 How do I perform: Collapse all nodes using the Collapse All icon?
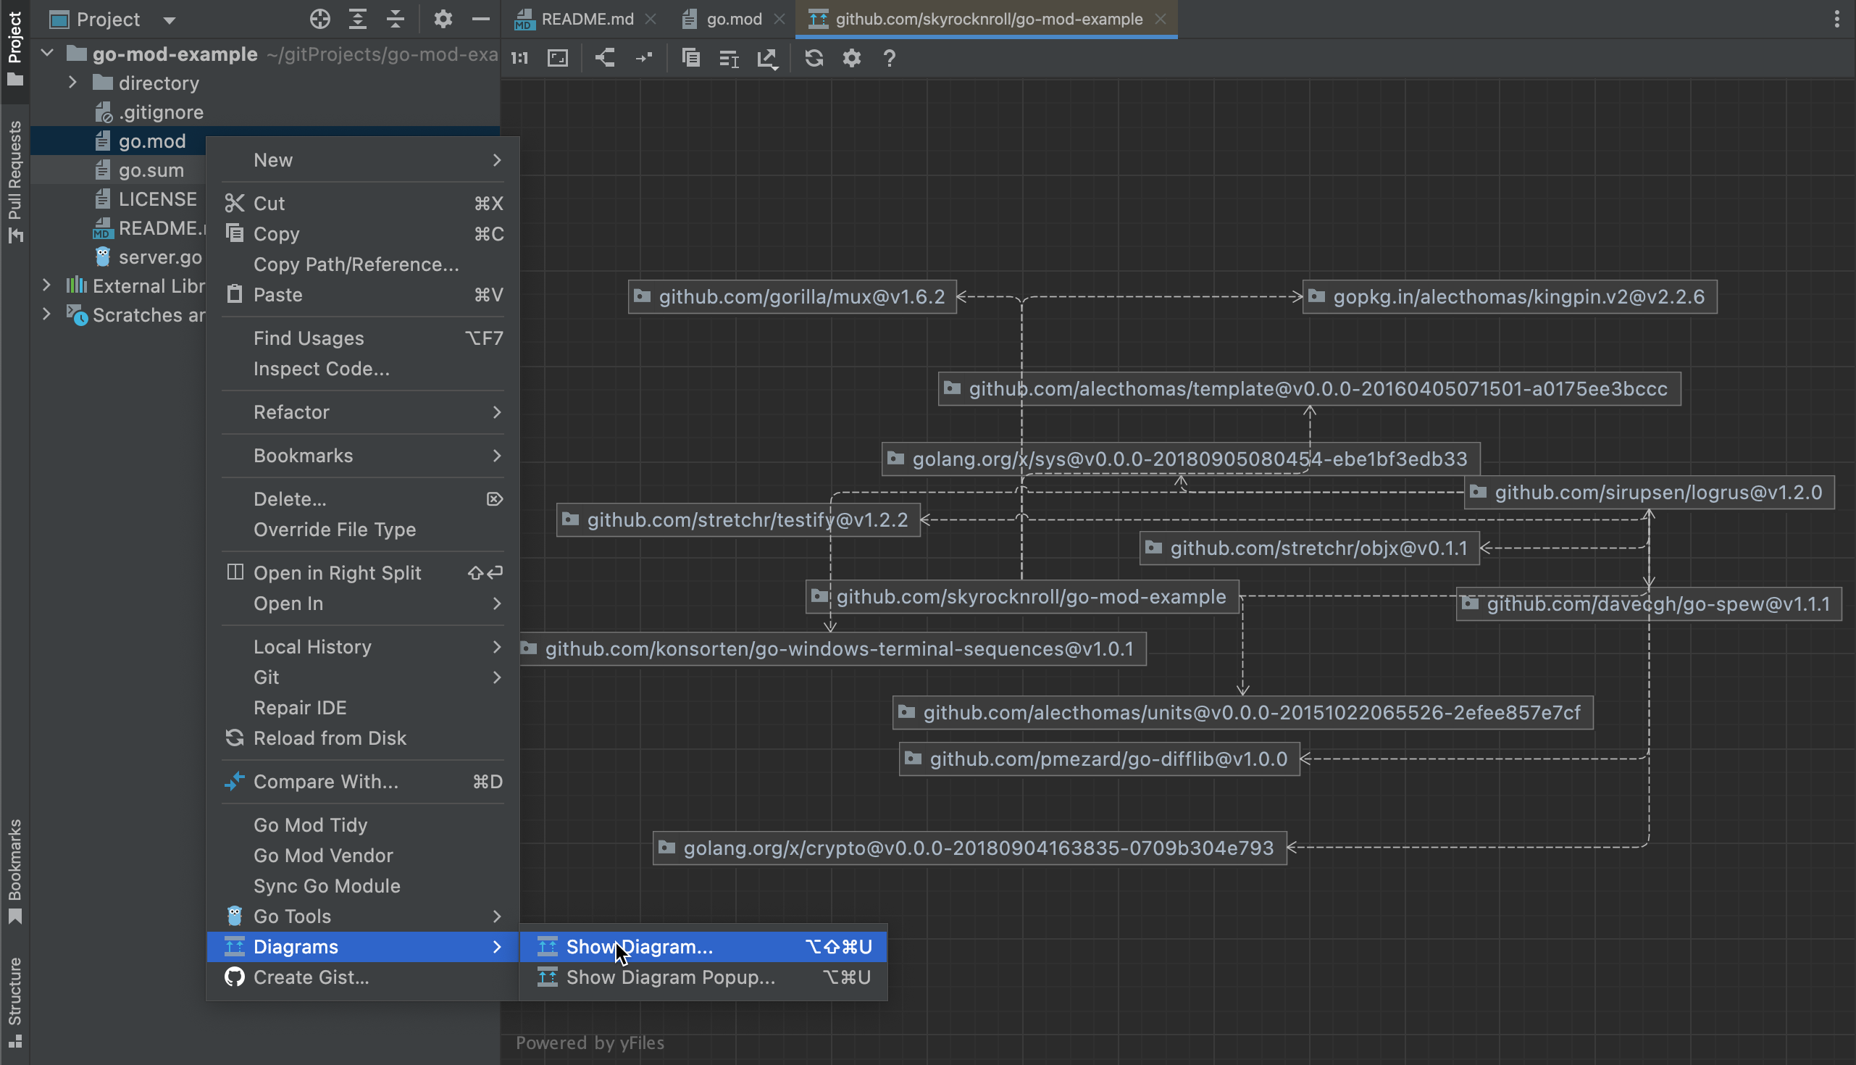396,20
